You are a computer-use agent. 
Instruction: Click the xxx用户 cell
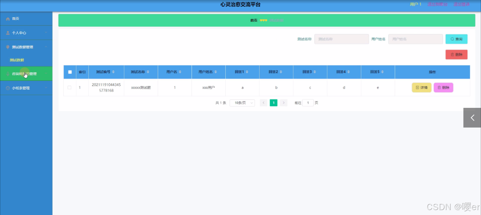[x=208, y=87]
